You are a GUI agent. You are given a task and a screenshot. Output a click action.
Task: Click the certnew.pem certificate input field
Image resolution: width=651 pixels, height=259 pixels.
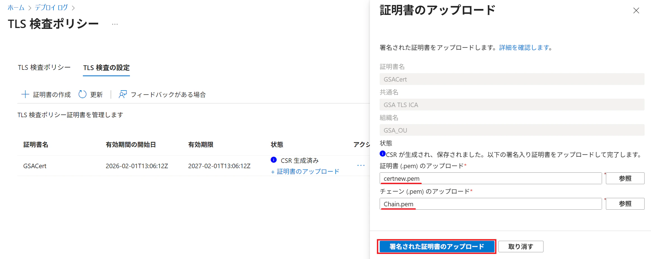pyautogui.click(x=491, y=178)
